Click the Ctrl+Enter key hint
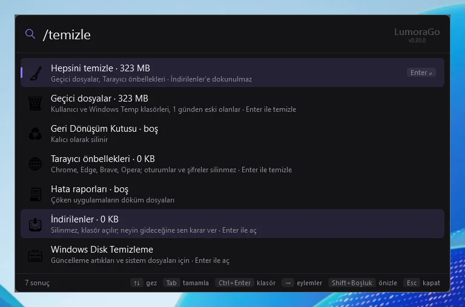465x307 pixels. [x=234, y=283]
